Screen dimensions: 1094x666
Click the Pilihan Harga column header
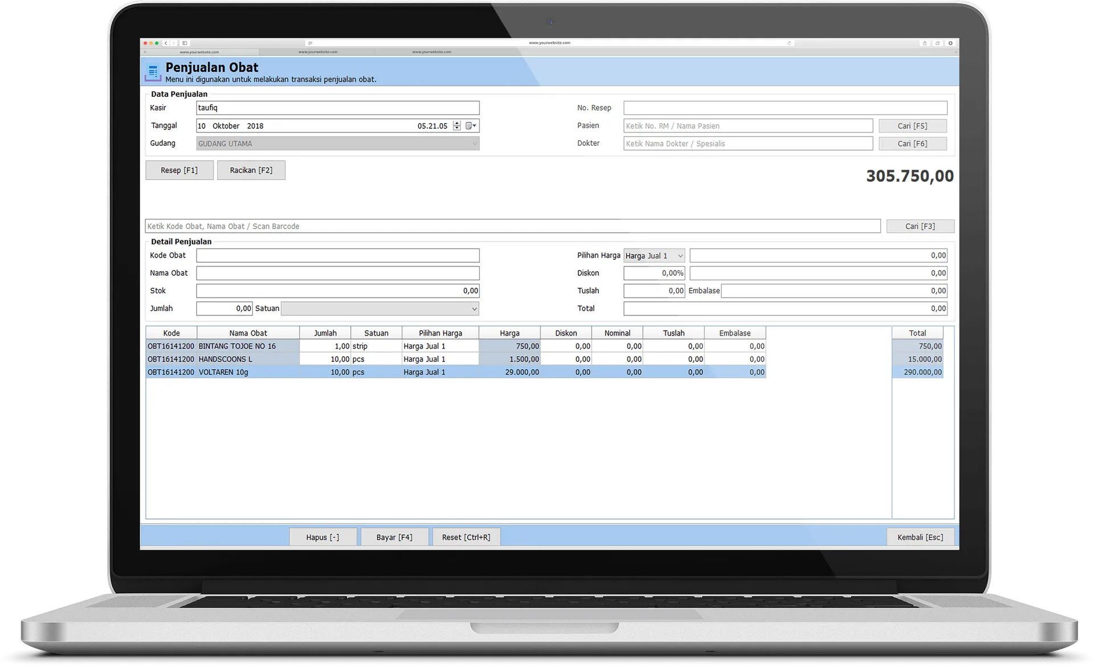tap(440, 333)
